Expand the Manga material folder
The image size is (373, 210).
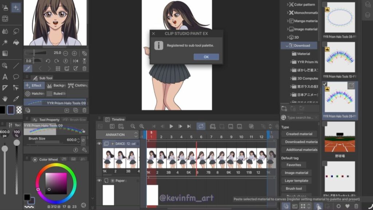click(x=287, y=21)
